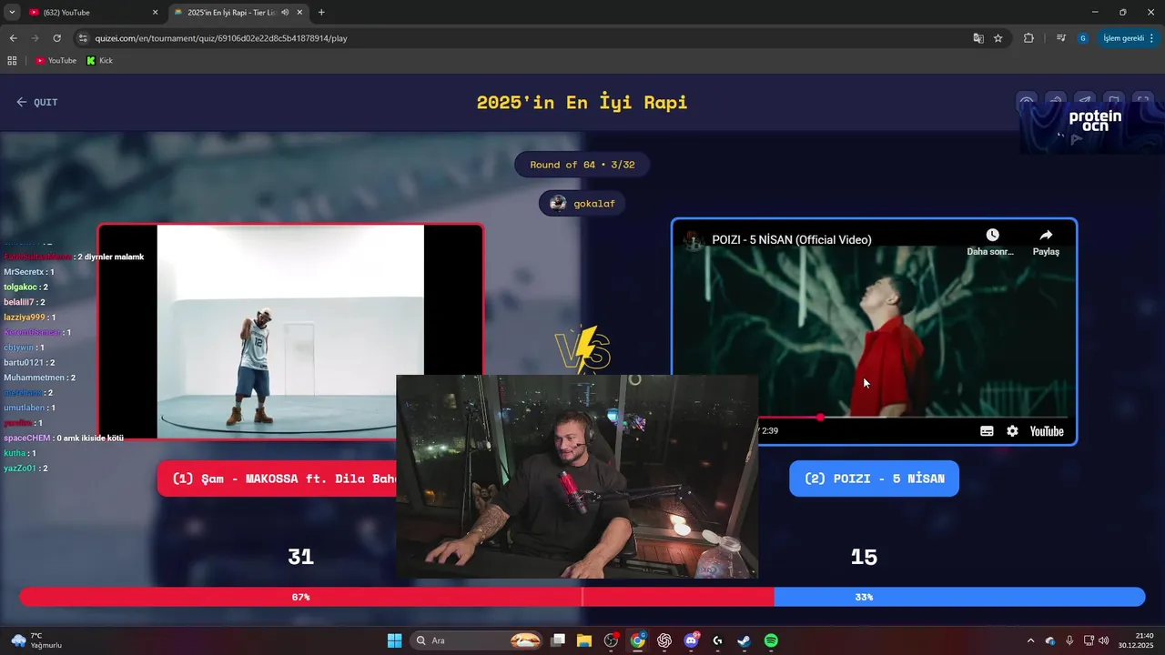Image resolution: width=1165 pixels, height=655 pixels.
Task: Focus the quizei.com address bar
Action: [x=519, y=38]
